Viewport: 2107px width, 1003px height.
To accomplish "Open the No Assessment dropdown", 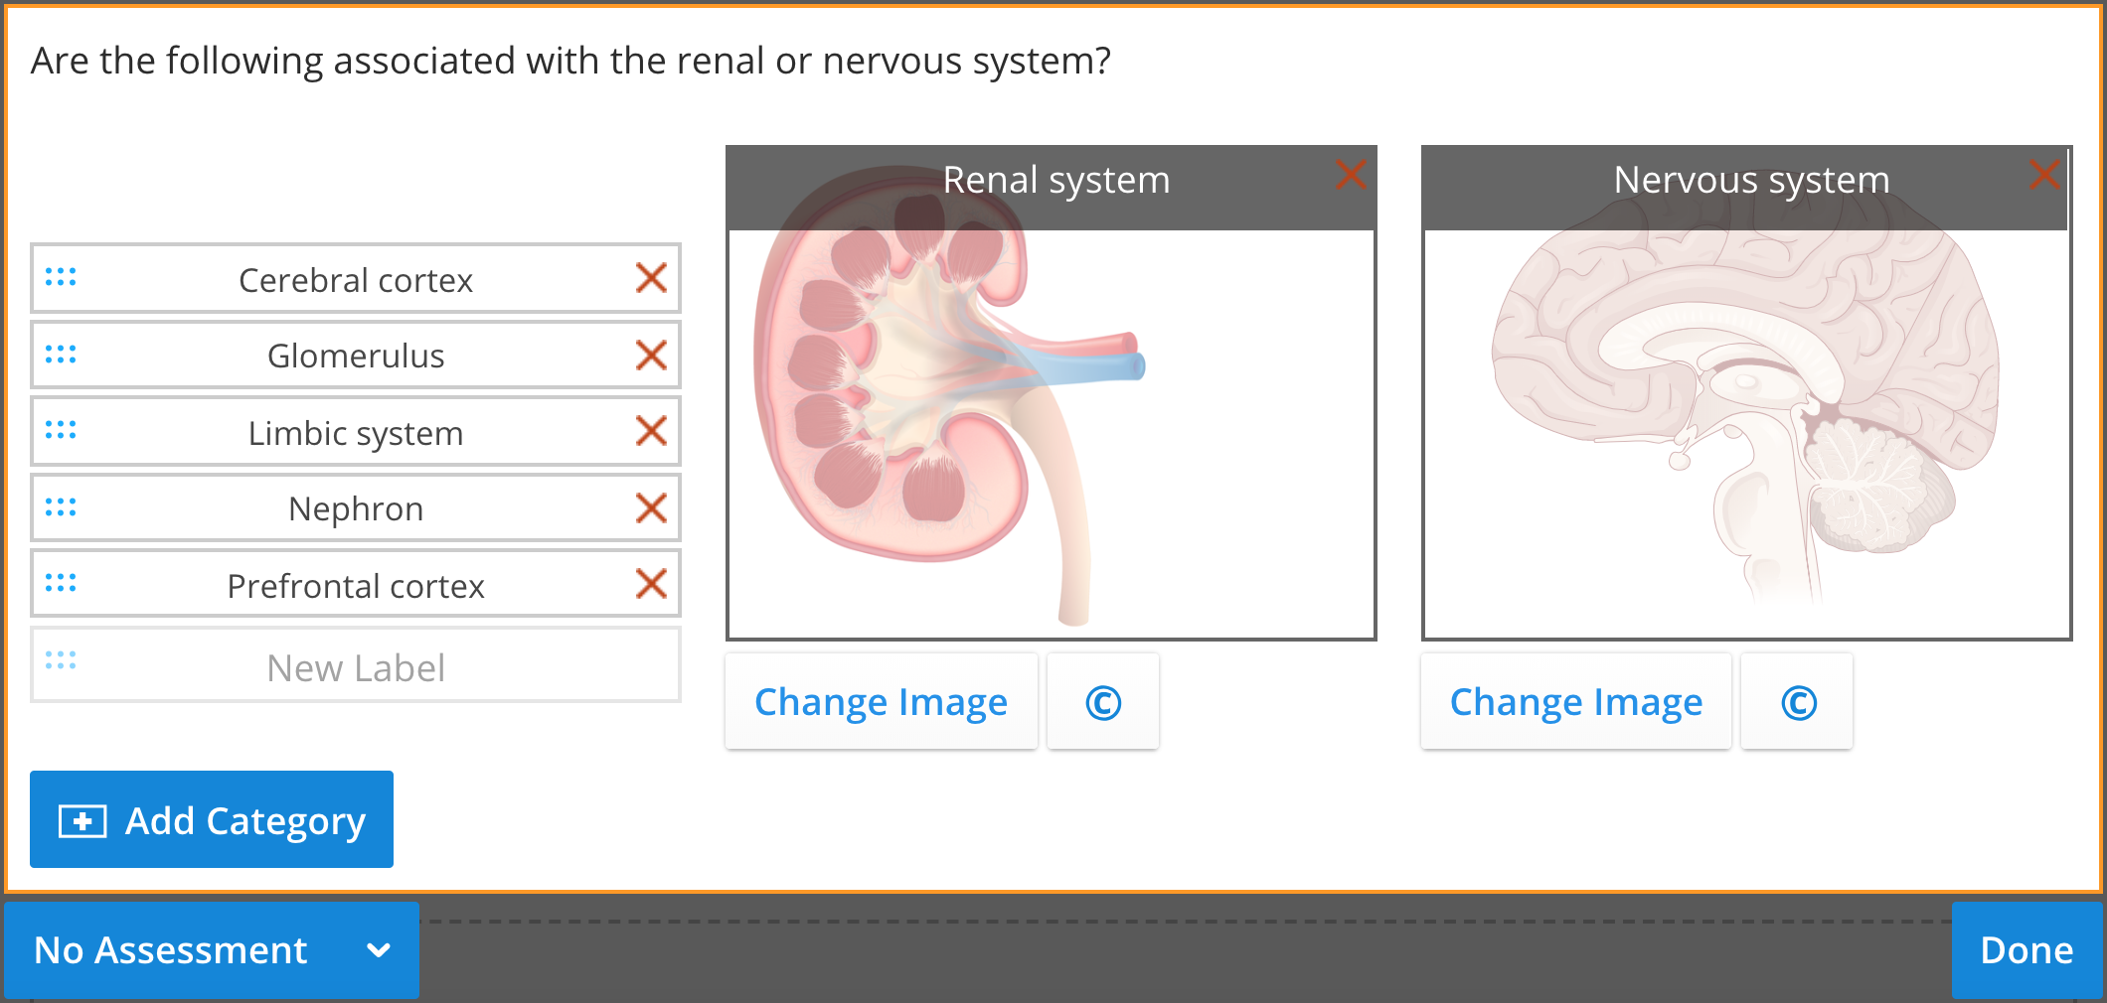I will (x=211, y=950).
